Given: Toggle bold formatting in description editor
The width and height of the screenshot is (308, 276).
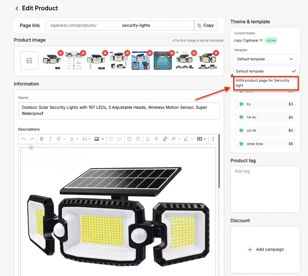Looking at the screenshot, I should tap(42, 139).
